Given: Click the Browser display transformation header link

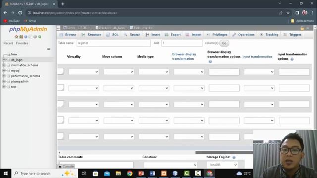Looking at the screenshot, I should tap(184, 56).
